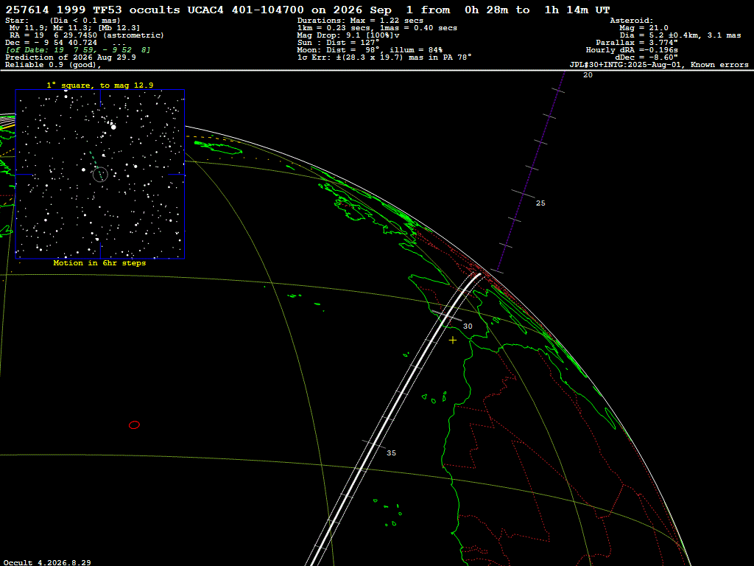Click the time tick labeled 35
The image size is (754, 566).
pos(391,453)
